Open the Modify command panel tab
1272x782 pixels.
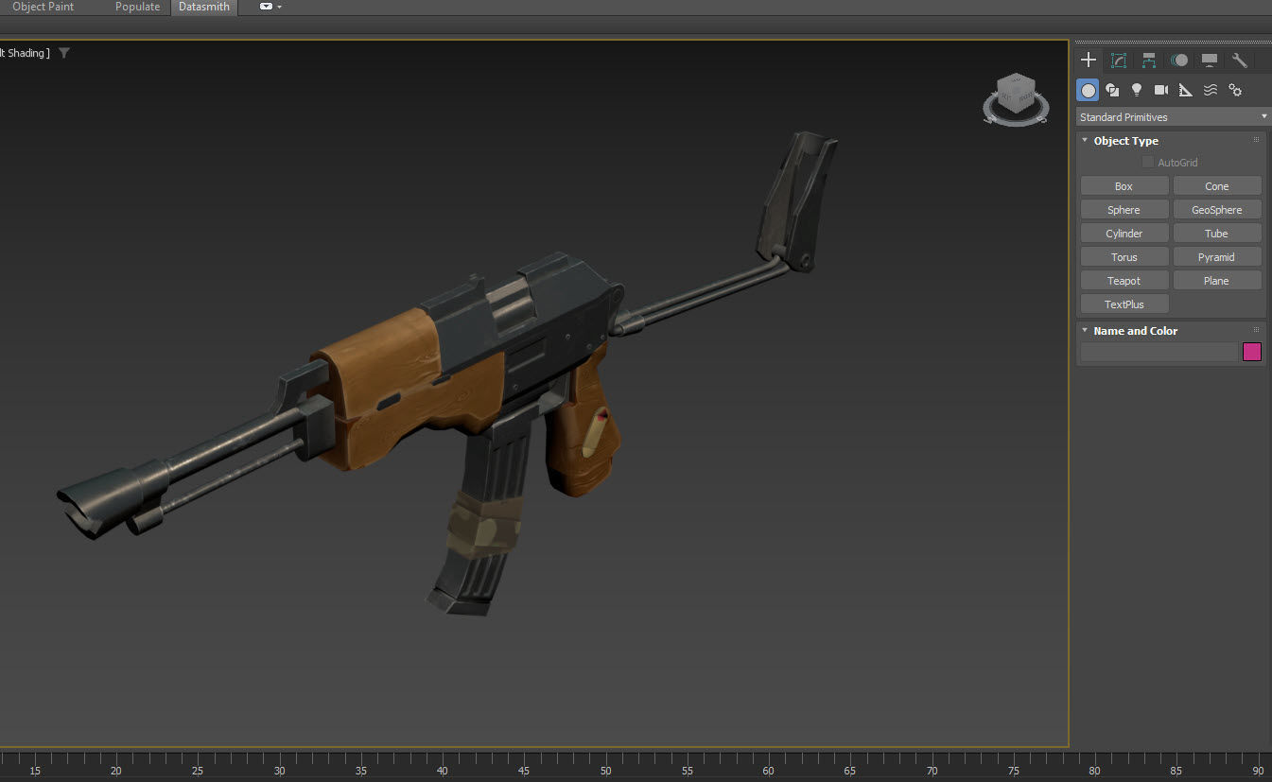pos(1119,61)
